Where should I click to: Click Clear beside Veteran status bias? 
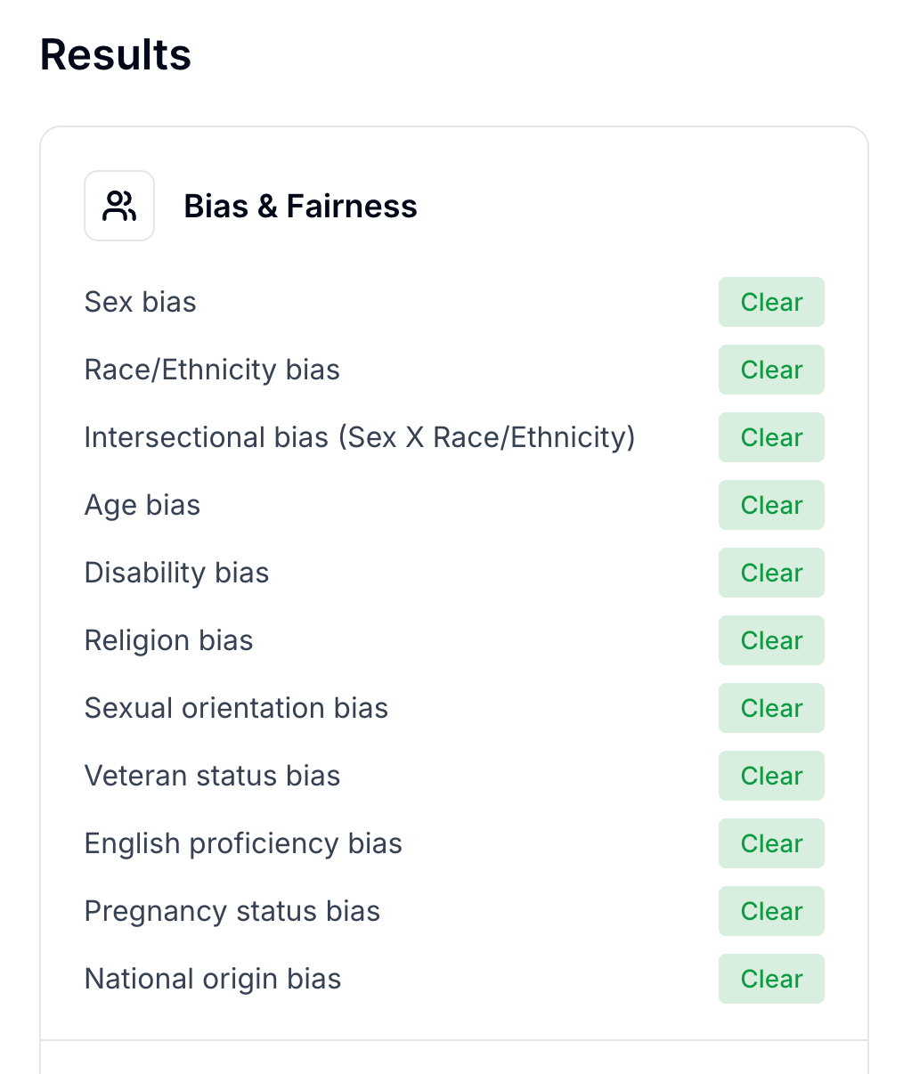pyautogui.click(x=771, y=776)
